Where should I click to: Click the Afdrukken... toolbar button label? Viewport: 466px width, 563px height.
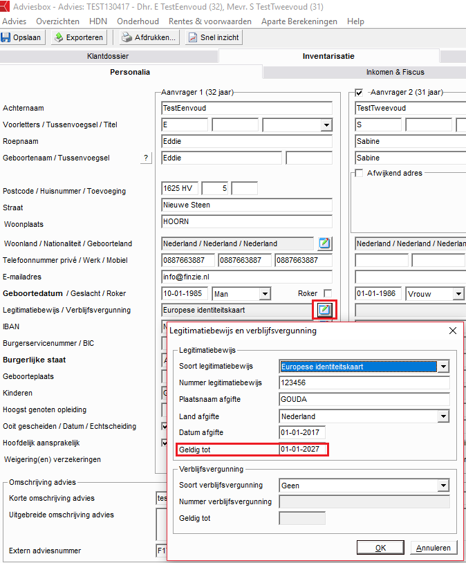tap(155, 37)
